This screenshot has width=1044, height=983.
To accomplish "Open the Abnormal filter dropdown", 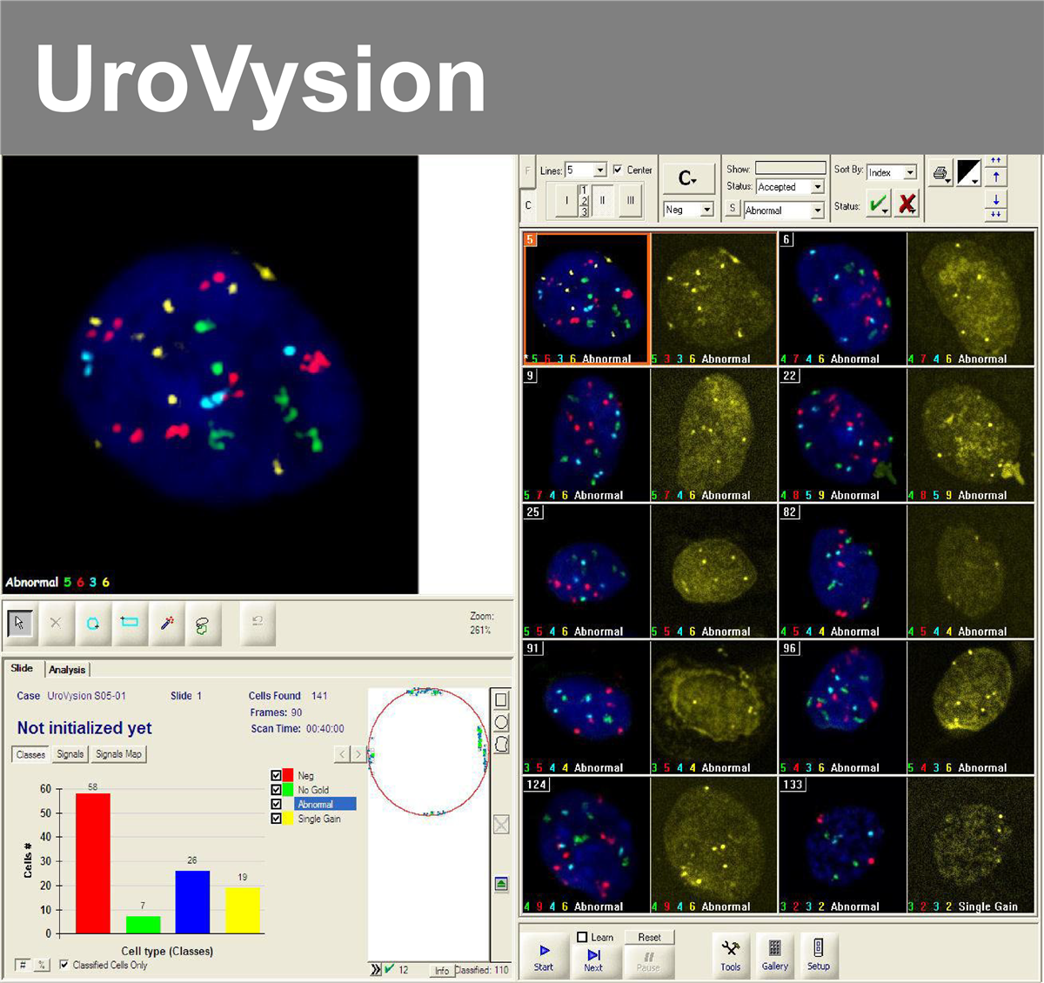I will [817, 211].
